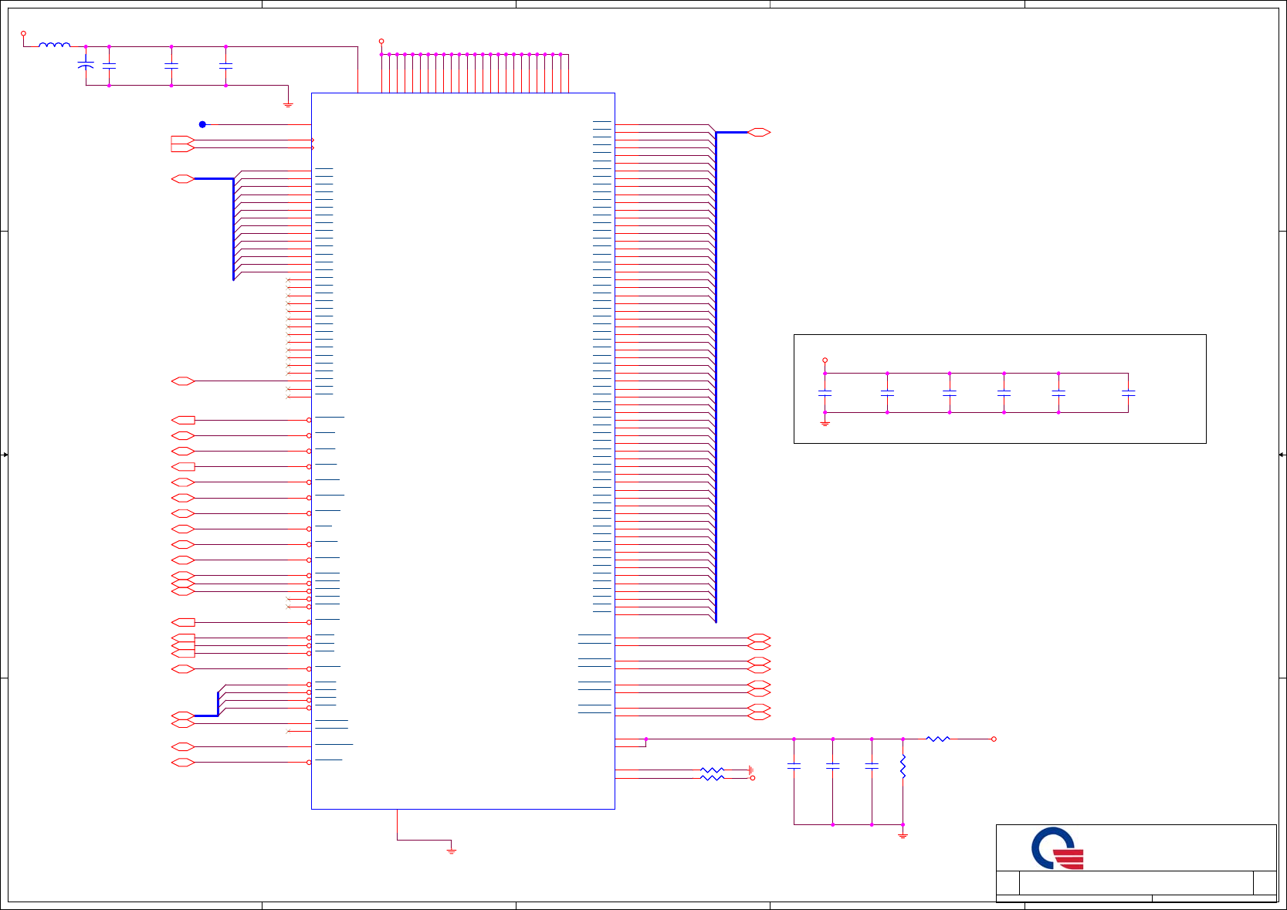Select the polarized capacitor beside the inductor
This screenshot has width=1287, height=910.
[86, 66]
